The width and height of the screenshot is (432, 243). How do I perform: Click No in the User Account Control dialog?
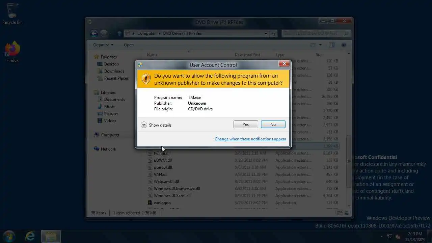(273, 125)
